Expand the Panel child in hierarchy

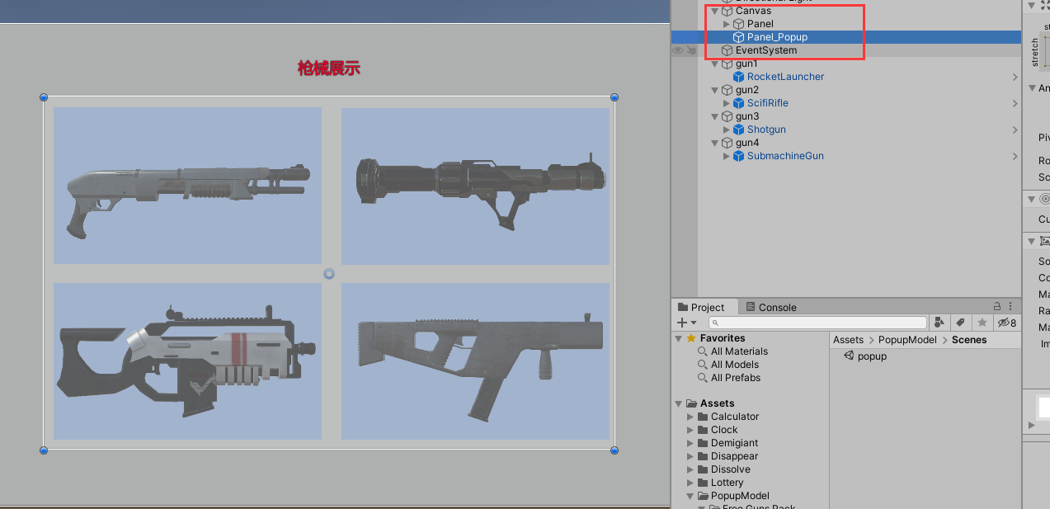point(726,24)
